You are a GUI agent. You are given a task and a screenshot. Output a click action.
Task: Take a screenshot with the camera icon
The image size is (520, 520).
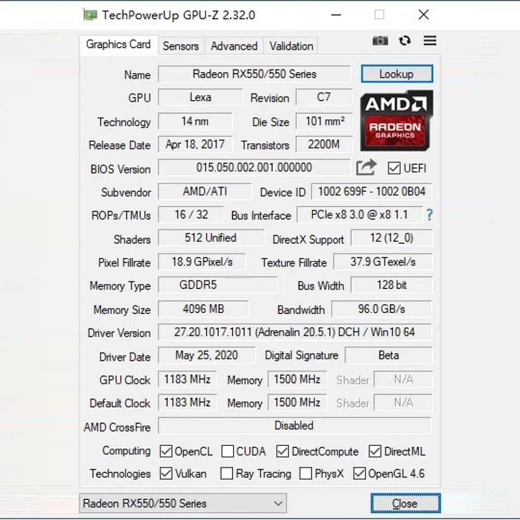click(x=380, y=41)
